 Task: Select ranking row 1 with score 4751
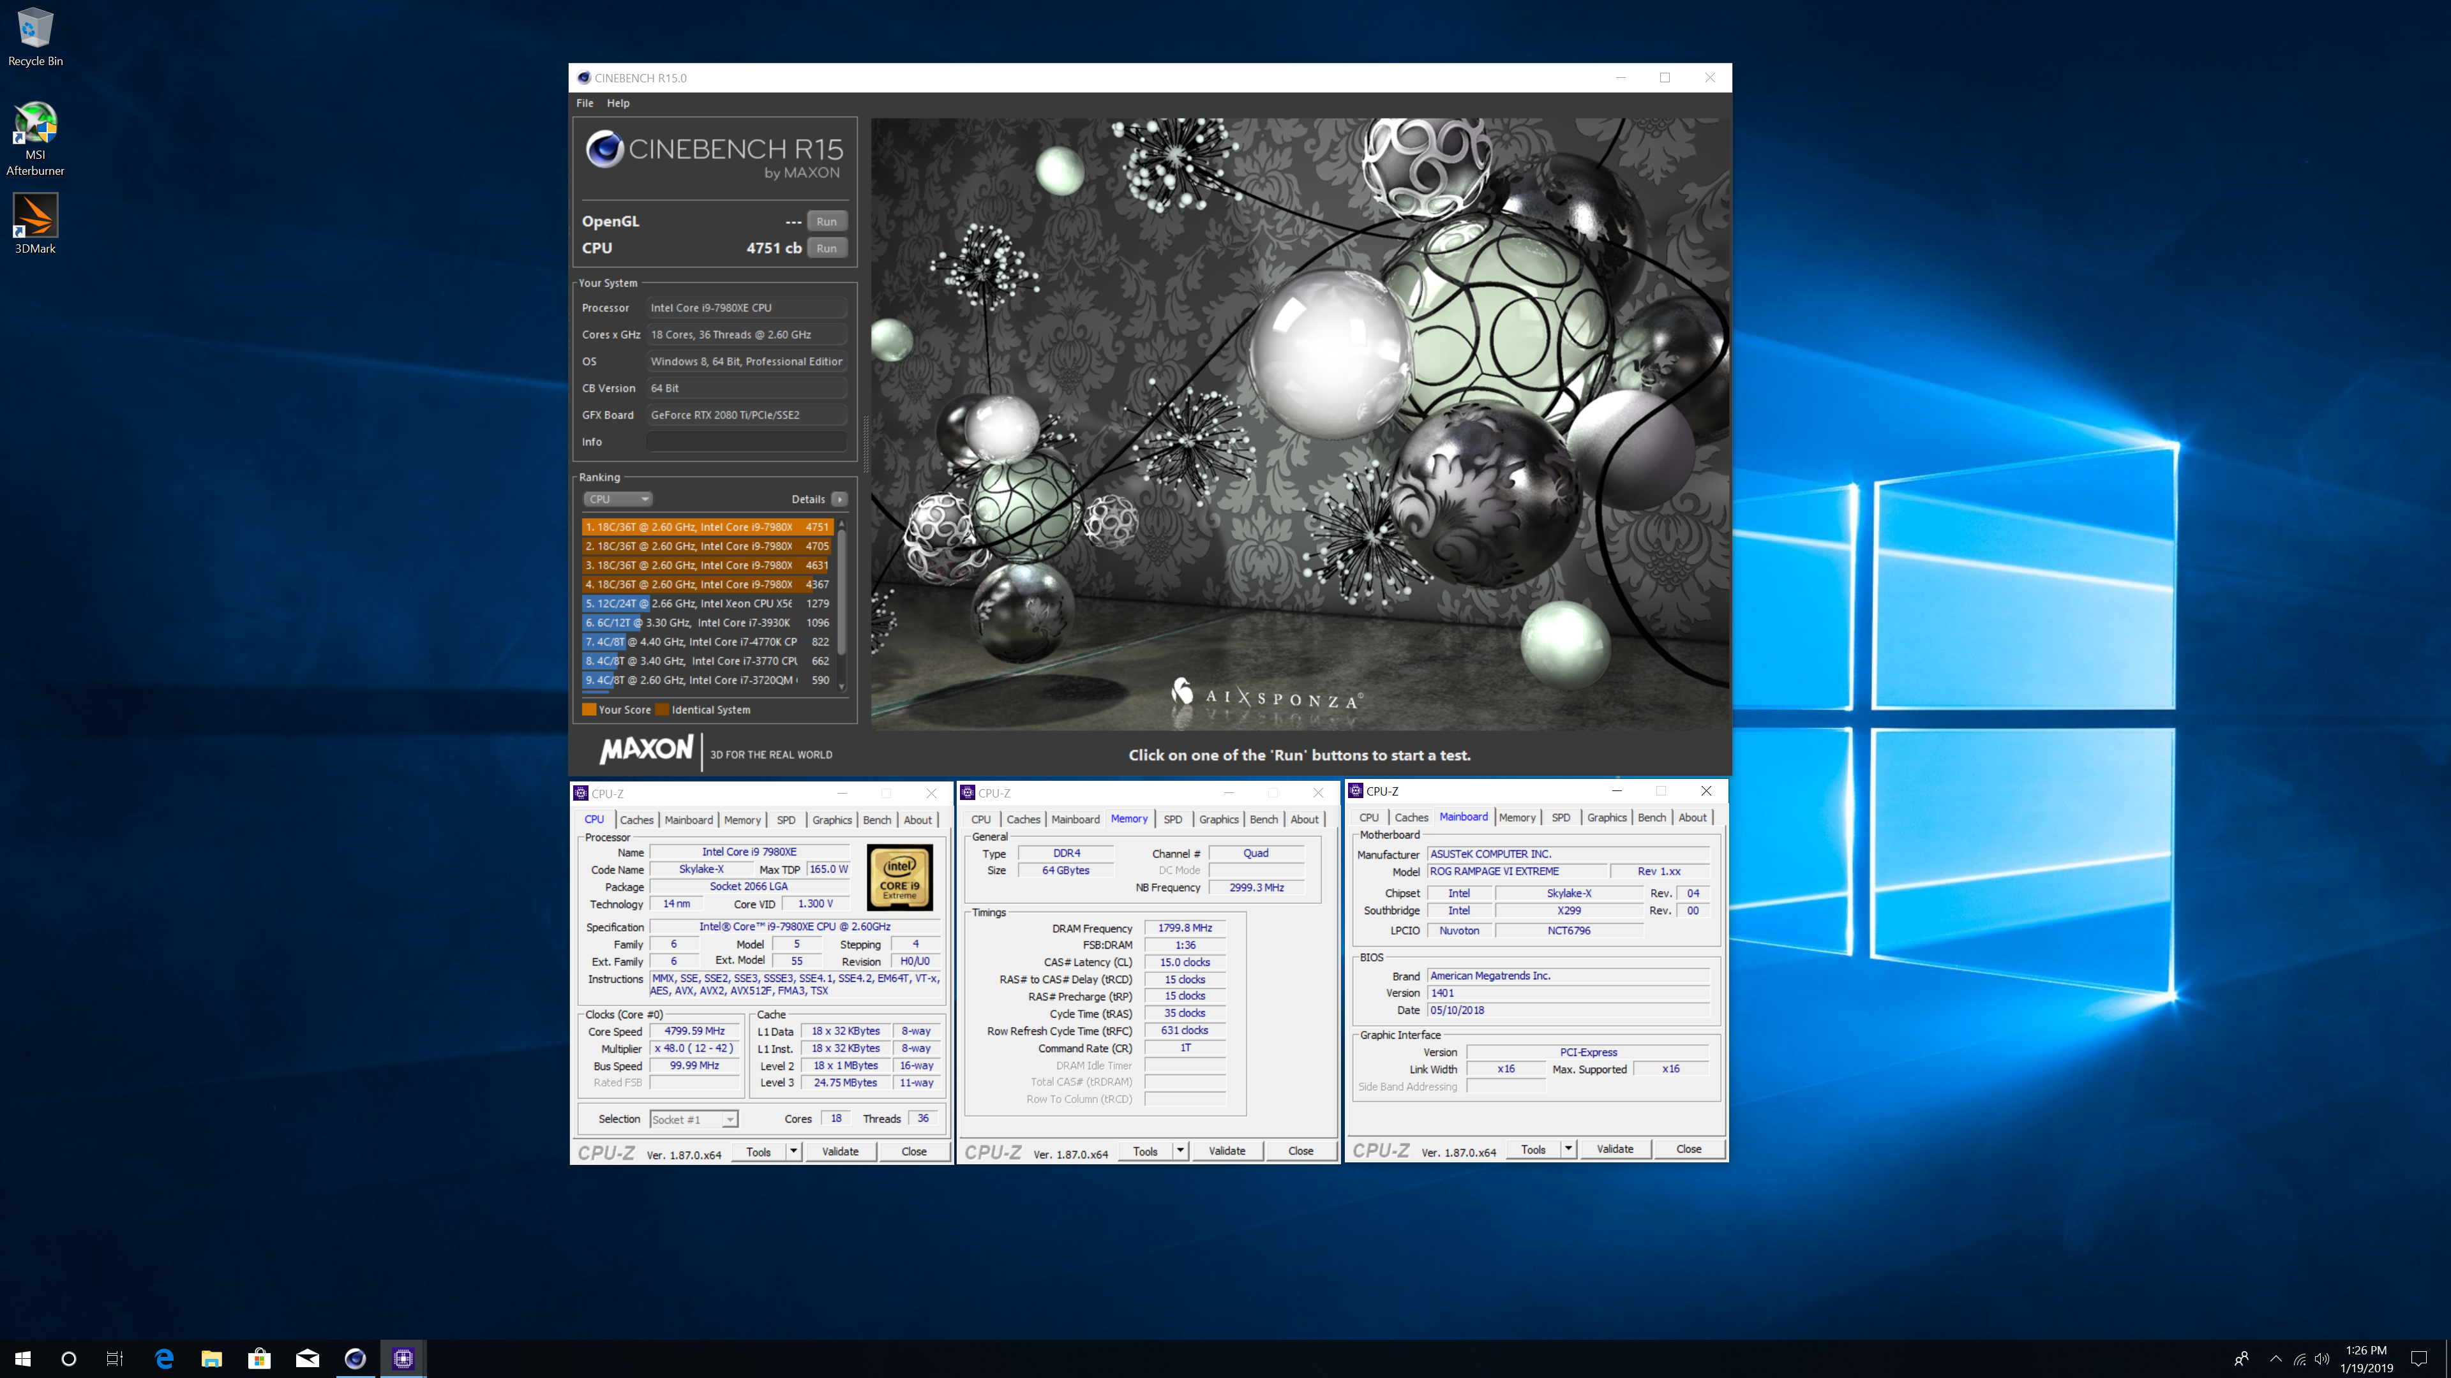point(707,527)
